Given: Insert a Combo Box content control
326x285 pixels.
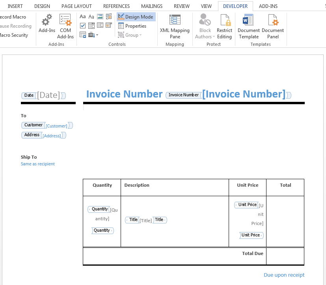Looking at the screenshot, I should 91,26.
